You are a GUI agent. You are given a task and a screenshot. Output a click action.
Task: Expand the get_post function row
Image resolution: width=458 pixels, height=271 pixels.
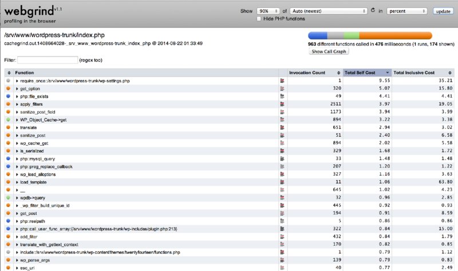point(17,213)
